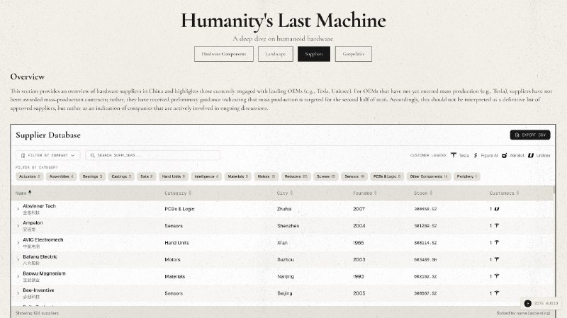Screen dimensions: 567x318
Task: Enable the PCBs & Logic category filter
Action: (x=387, y=176)
